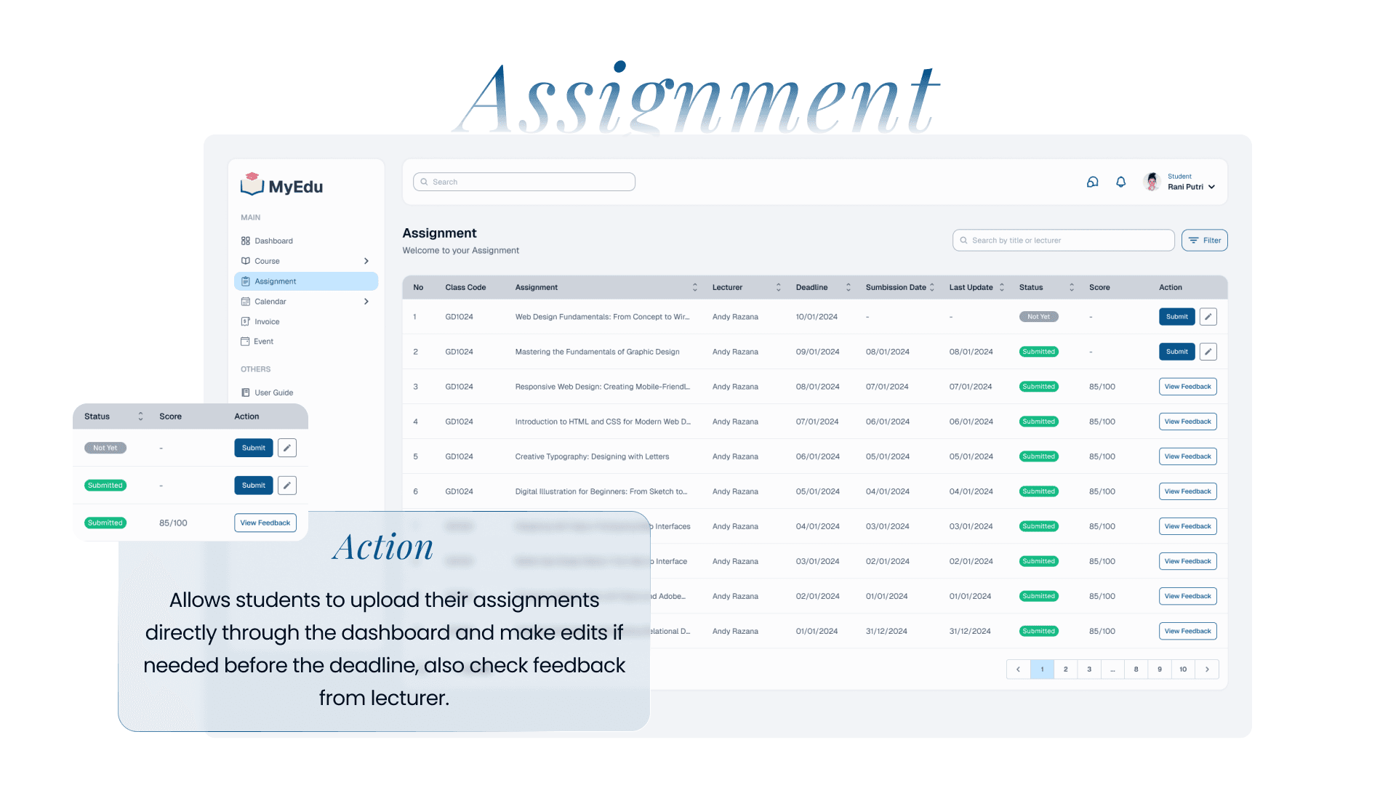Viewport: 1396px width, 785px height.
Task: Click the Search by title or lecturer field
Action: pos(1063,241)
